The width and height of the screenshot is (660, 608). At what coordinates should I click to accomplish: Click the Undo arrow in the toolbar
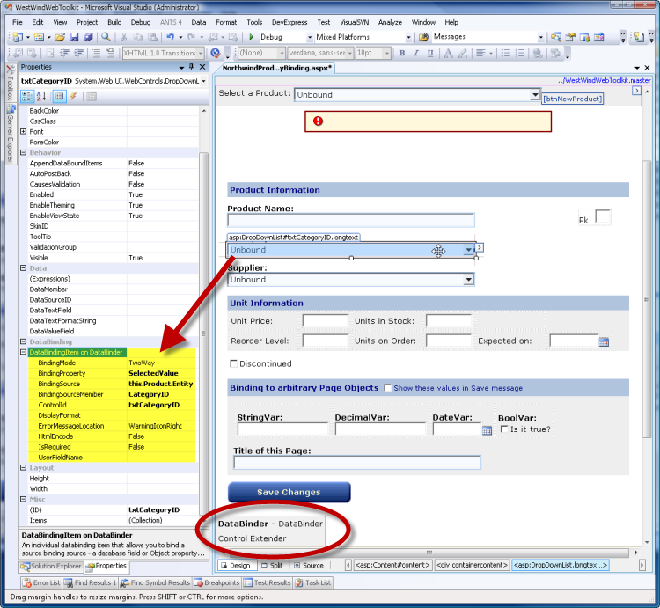coord(169,38)
